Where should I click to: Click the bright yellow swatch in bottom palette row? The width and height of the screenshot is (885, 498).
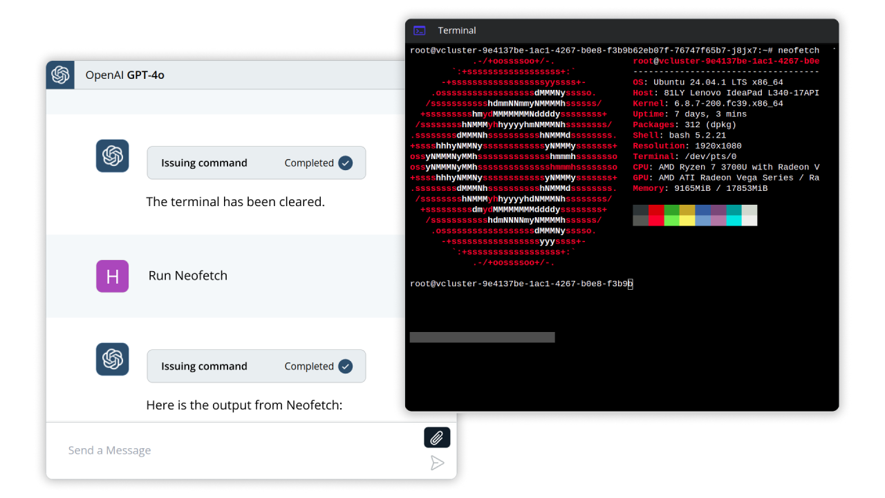687,221
